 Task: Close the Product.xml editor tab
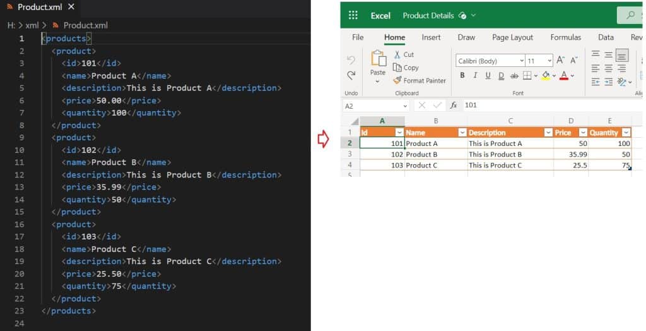(x=71, y=6)
